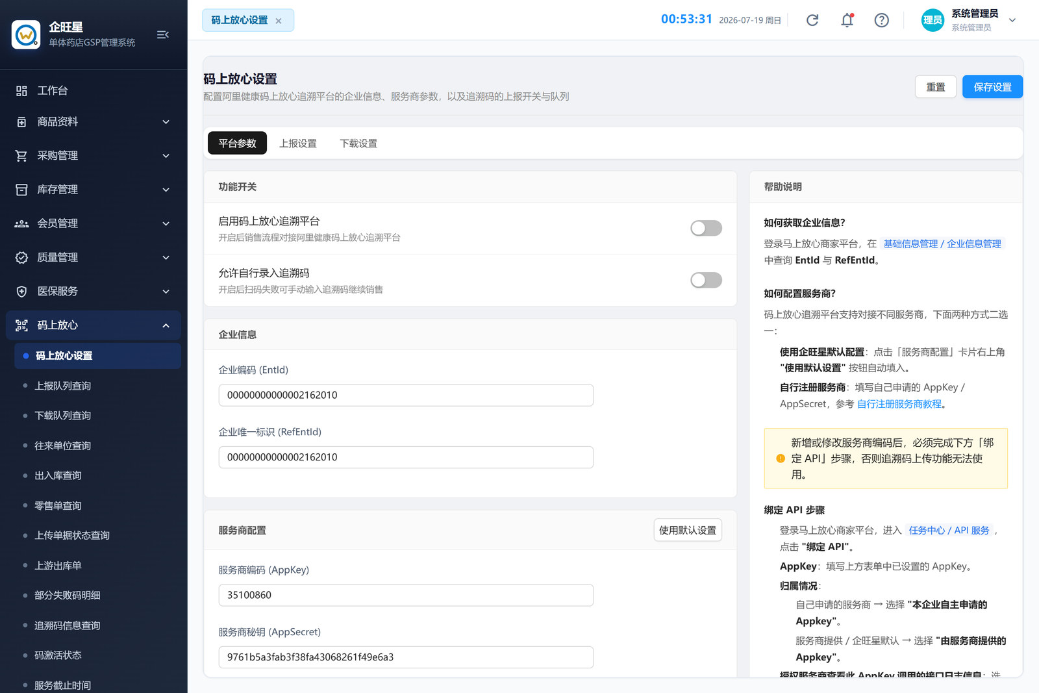Open 工作台 in sidebar
This screenshot has height=693, width=1039.
pyautogui.click(x=94, y=91)
